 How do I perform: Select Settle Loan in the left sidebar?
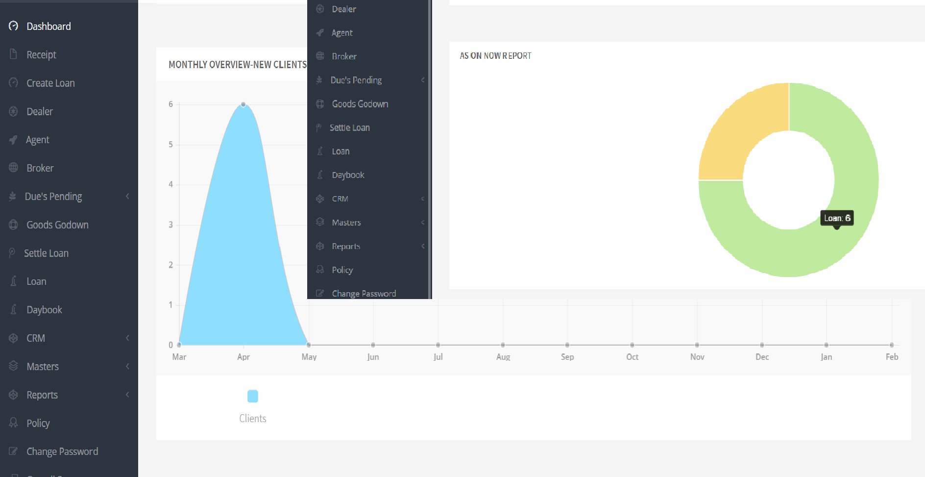46,253
